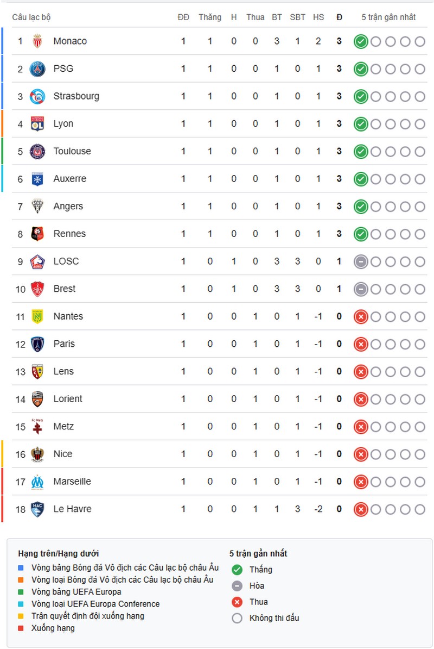This screenshot has height=649, width=434.
Task: Click Monaco's green win result circle
Action: 361,41
